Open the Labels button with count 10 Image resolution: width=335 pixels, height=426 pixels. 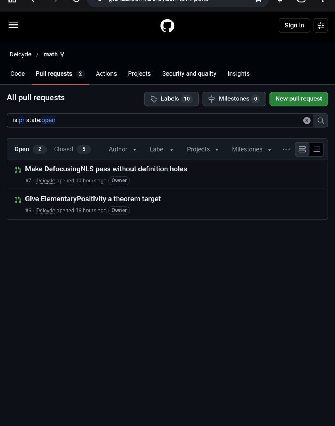pos(171,99)
